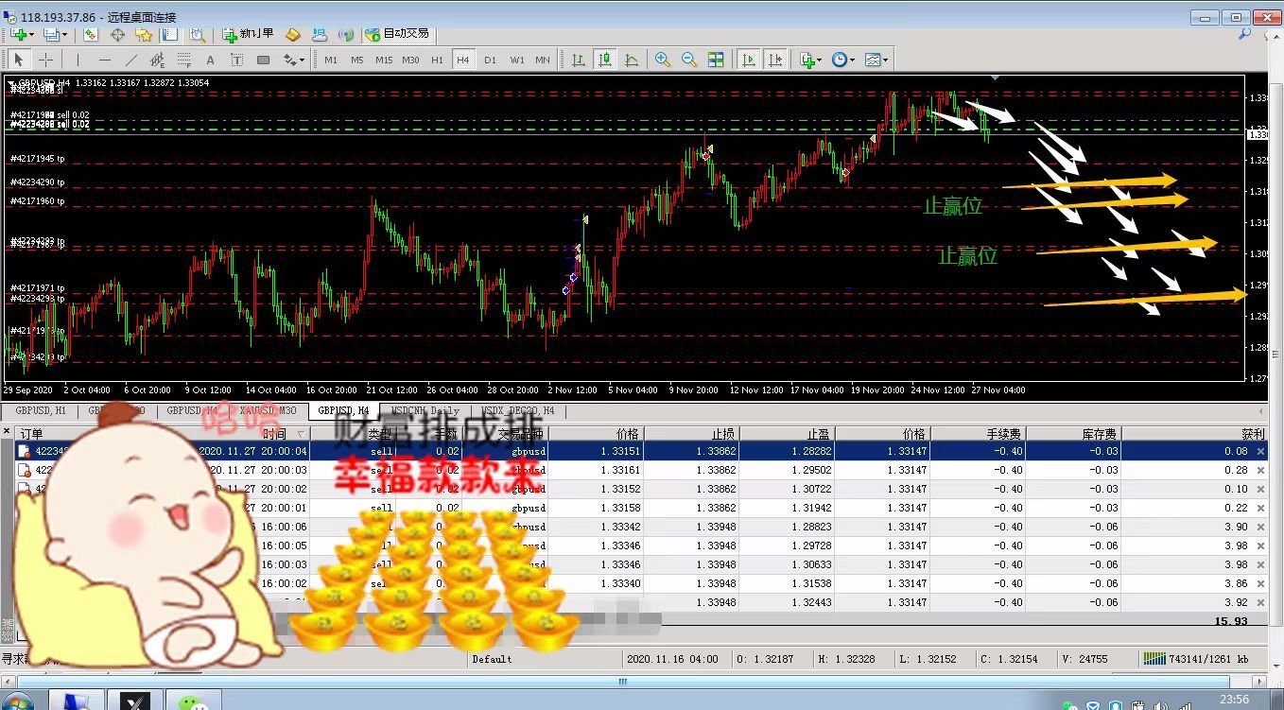
Task: Set timeframe to H1
Action: click(x=437, y=60)
